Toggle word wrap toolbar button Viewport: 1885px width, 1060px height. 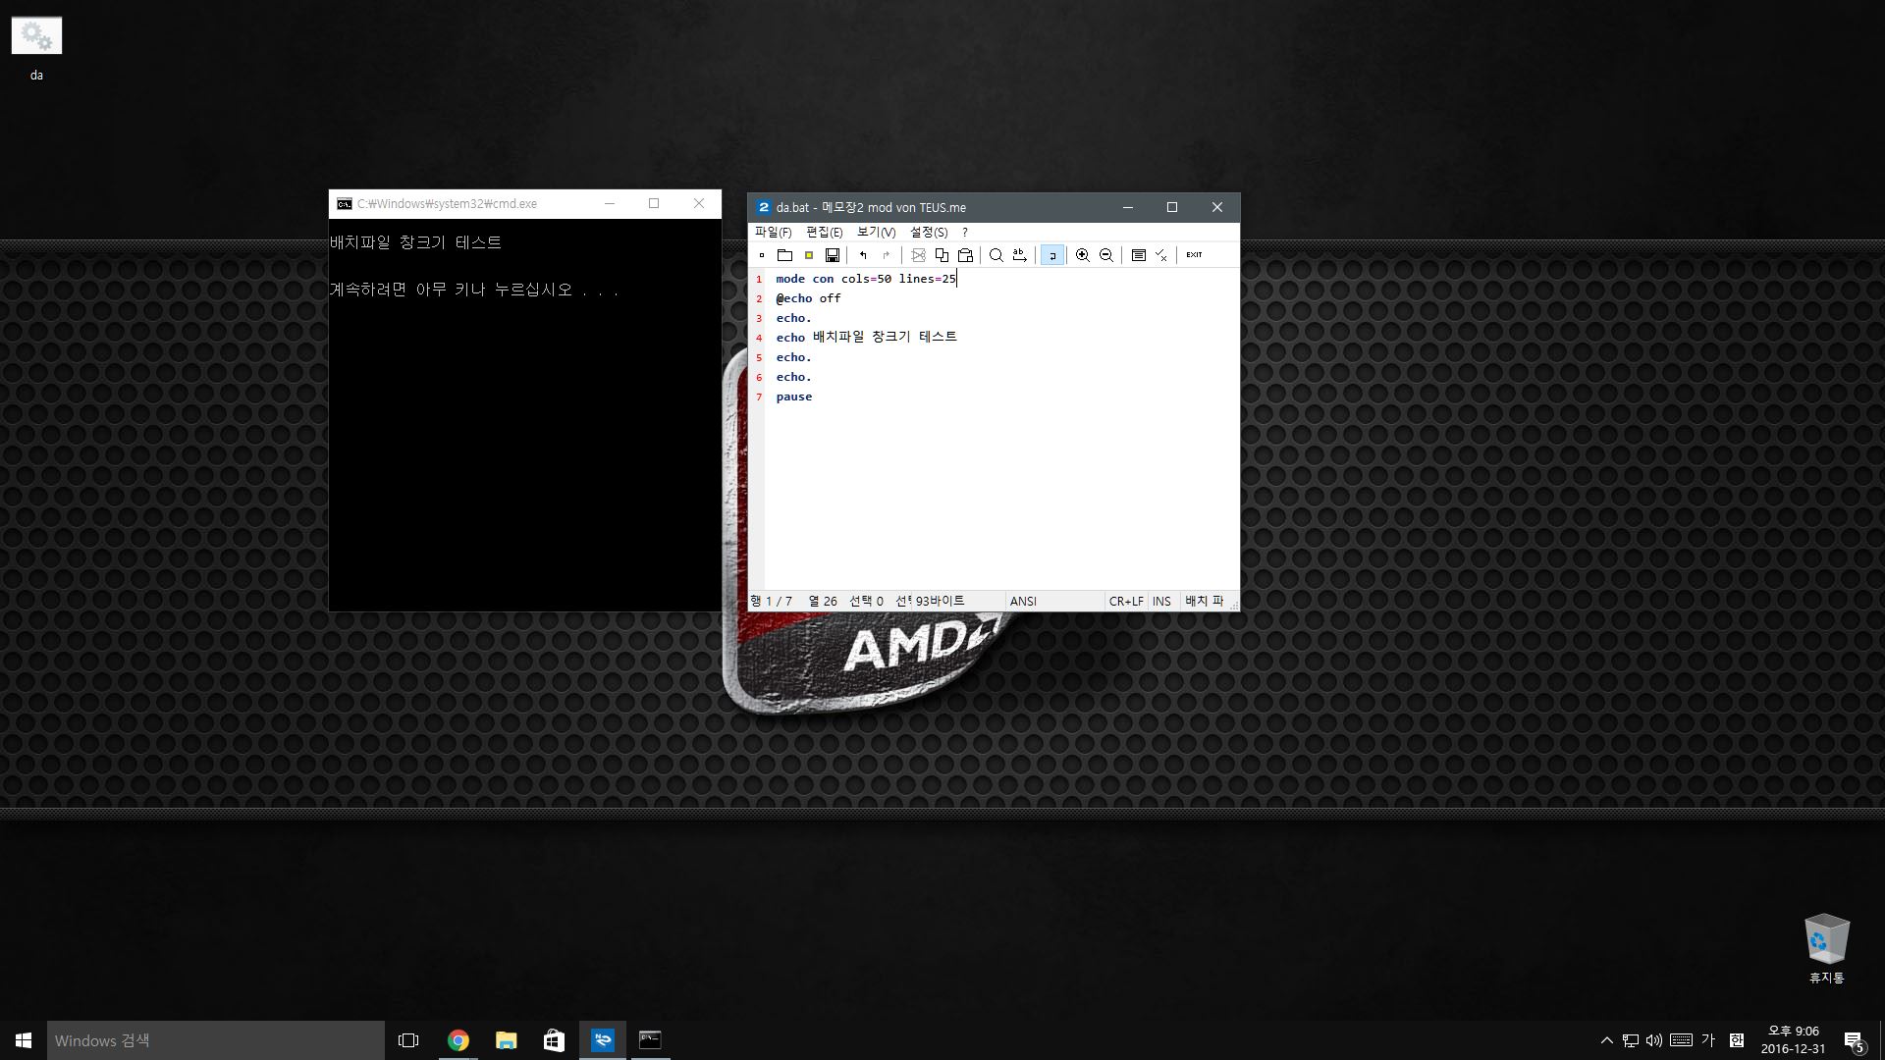(1051, 255)
